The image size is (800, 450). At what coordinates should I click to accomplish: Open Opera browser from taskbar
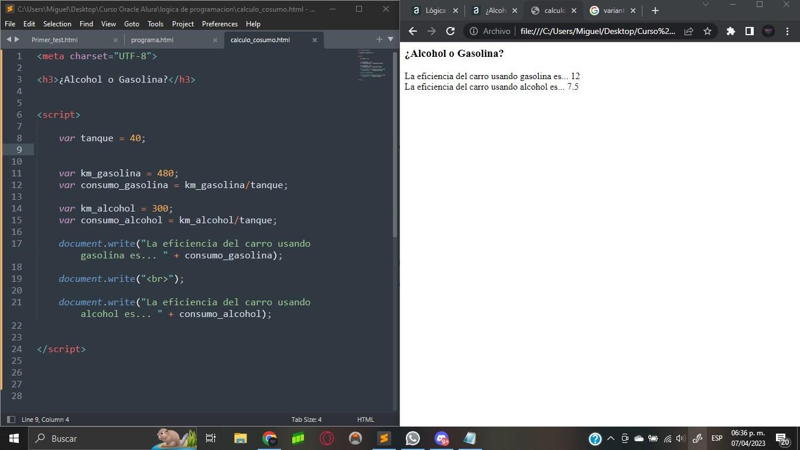pos(327,438)
